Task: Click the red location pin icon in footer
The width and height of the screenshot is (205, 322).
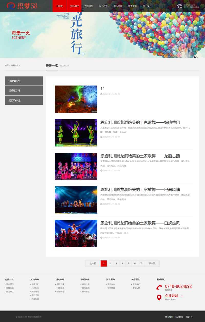Action: tap(159, 297)
